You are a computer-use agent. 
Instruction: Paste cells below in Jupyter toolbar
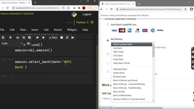point(30,38)
